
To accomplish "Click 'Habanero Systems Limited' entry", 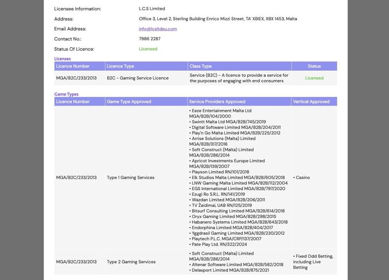I will coord(239,222).
